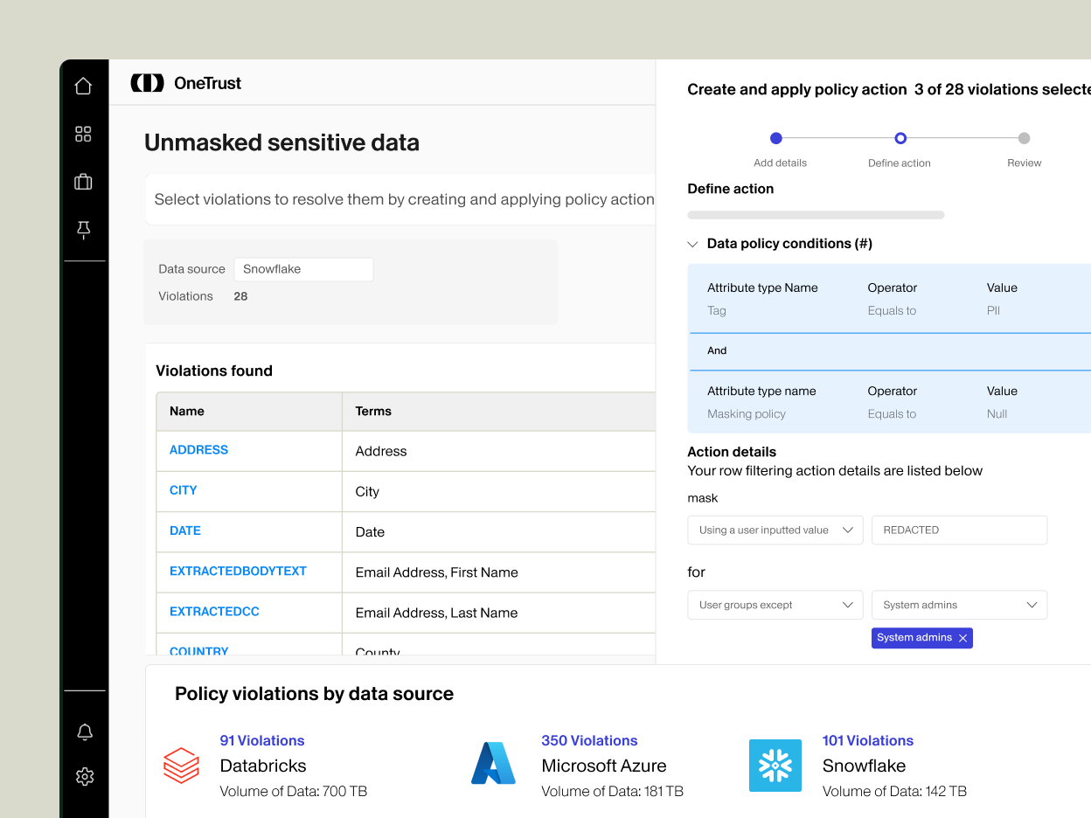Open the User groups except dropdown
This screenshot has width=1091, height=818.
(x=775, y=605)
